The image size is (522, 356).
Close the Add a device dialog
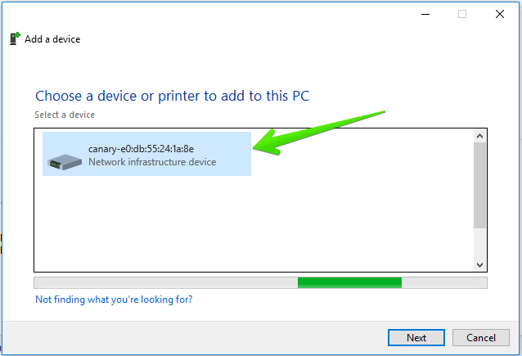point(500,14)
